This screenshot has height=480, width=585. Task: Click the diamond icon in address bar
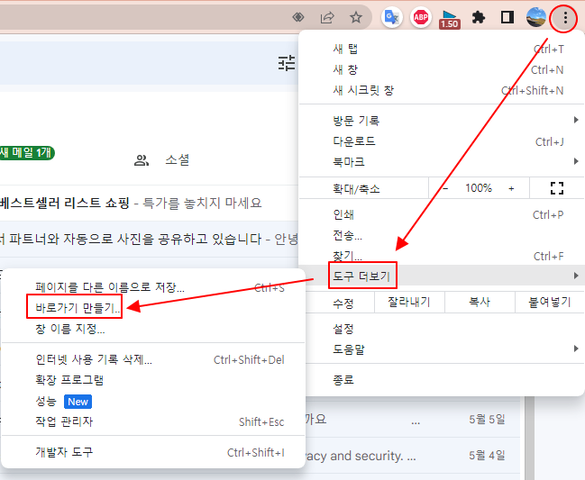click(298, 17)
